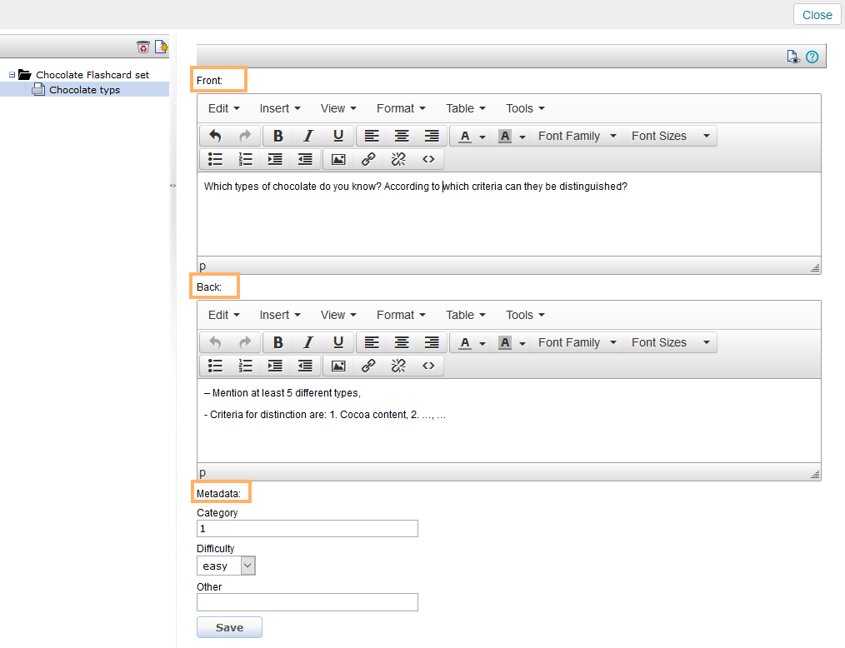
Task: Apply numbered list in the Front editor
Action: click(245, 159)
